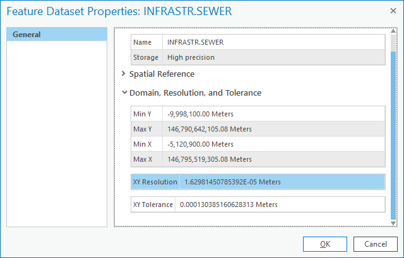
Task: Click the vertical scrollbar thumb
Action: 393,126
